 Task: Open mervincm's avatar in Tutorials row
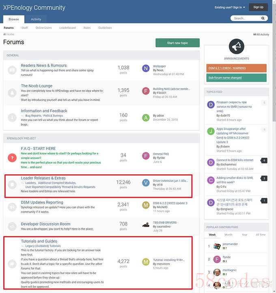point(146,262)
